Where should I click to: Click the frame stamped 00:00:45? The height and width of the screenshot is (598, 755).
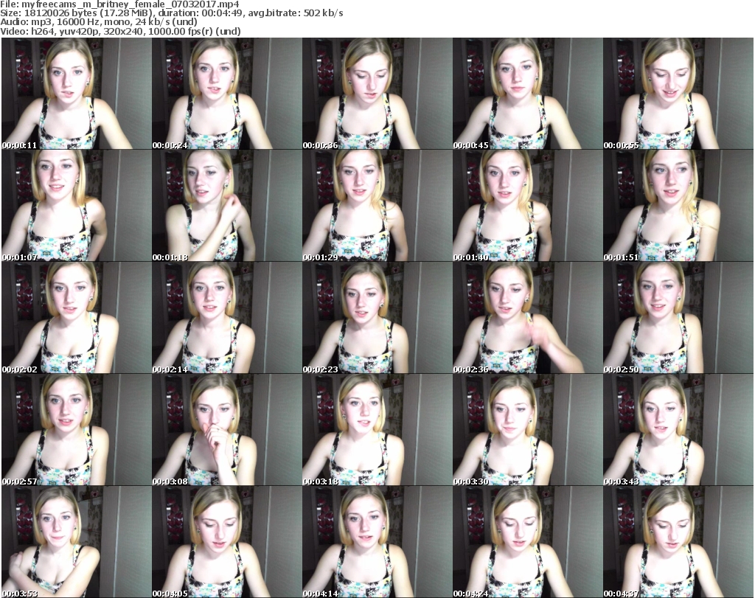pyautogui.click(x=527, y=94)
